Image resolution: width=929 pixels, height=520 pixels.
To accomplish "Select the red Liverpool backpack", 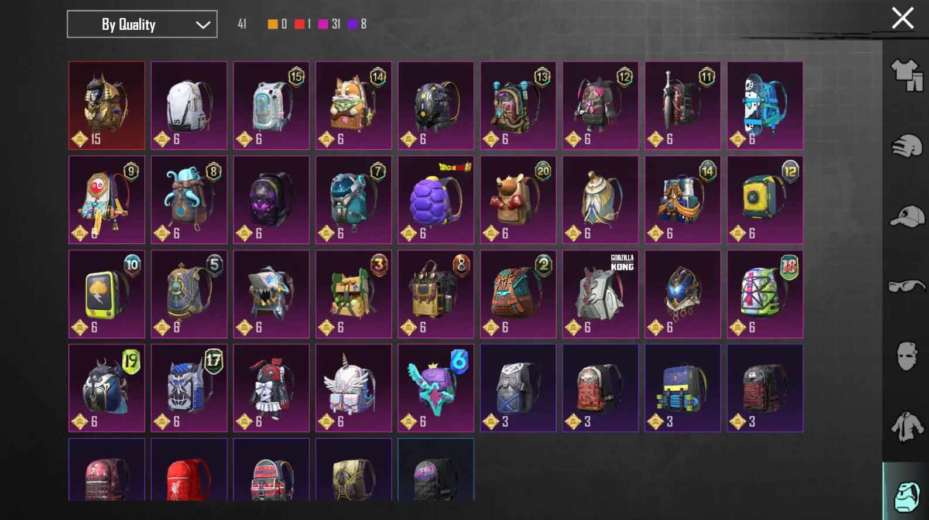I will [189, 470].
